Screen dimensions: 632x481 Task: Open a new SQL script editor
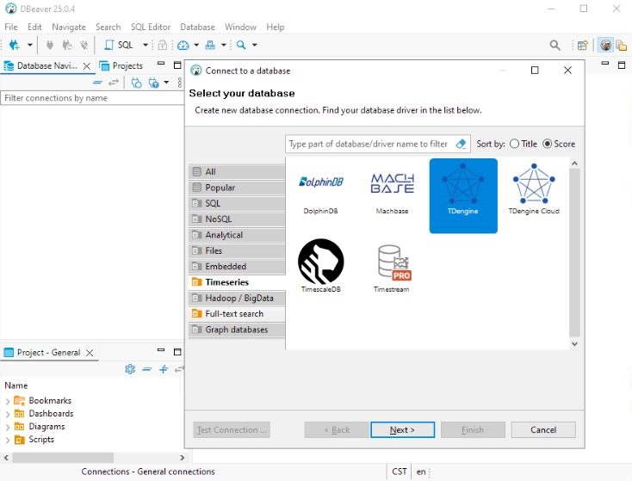point(119,45)
